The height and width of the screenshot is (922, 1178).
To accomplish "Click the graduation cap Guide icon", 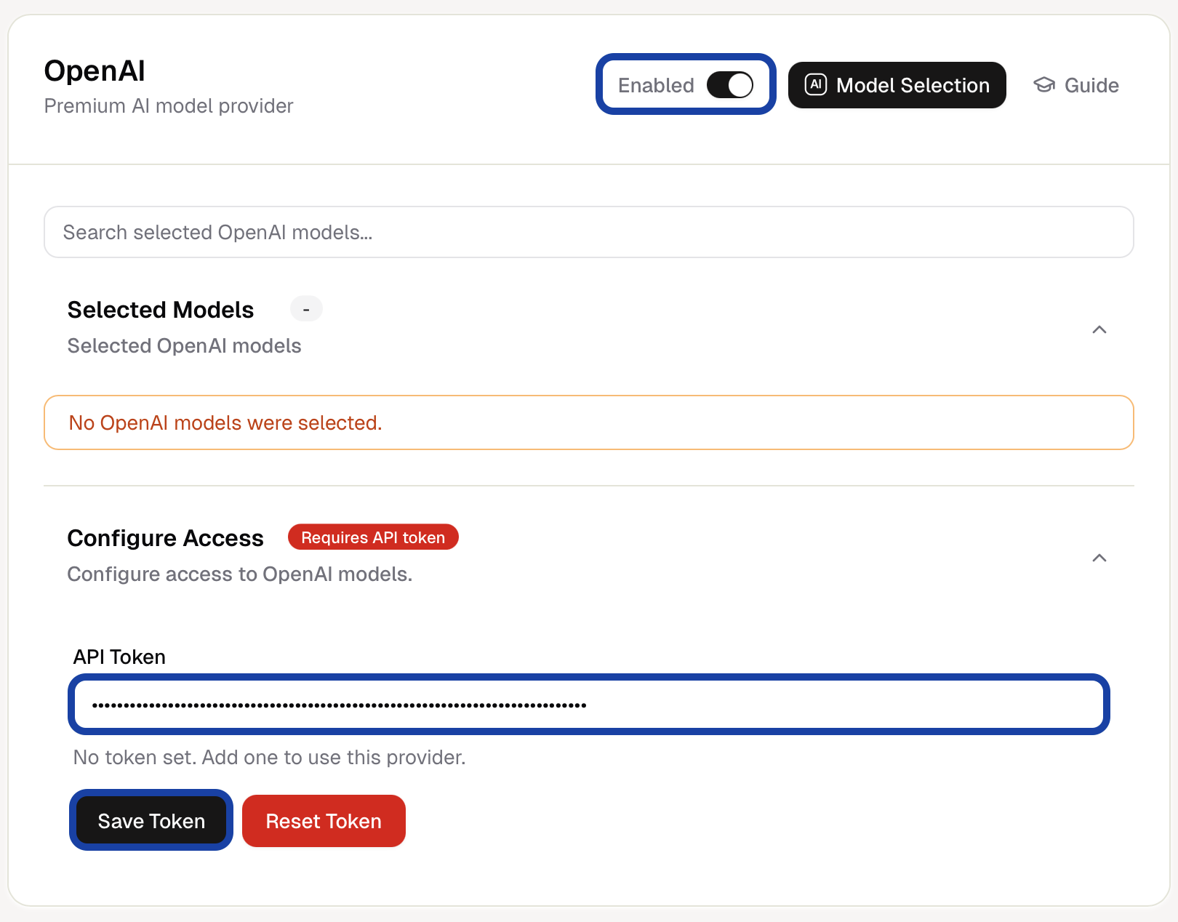I will tap(1044, 85).
